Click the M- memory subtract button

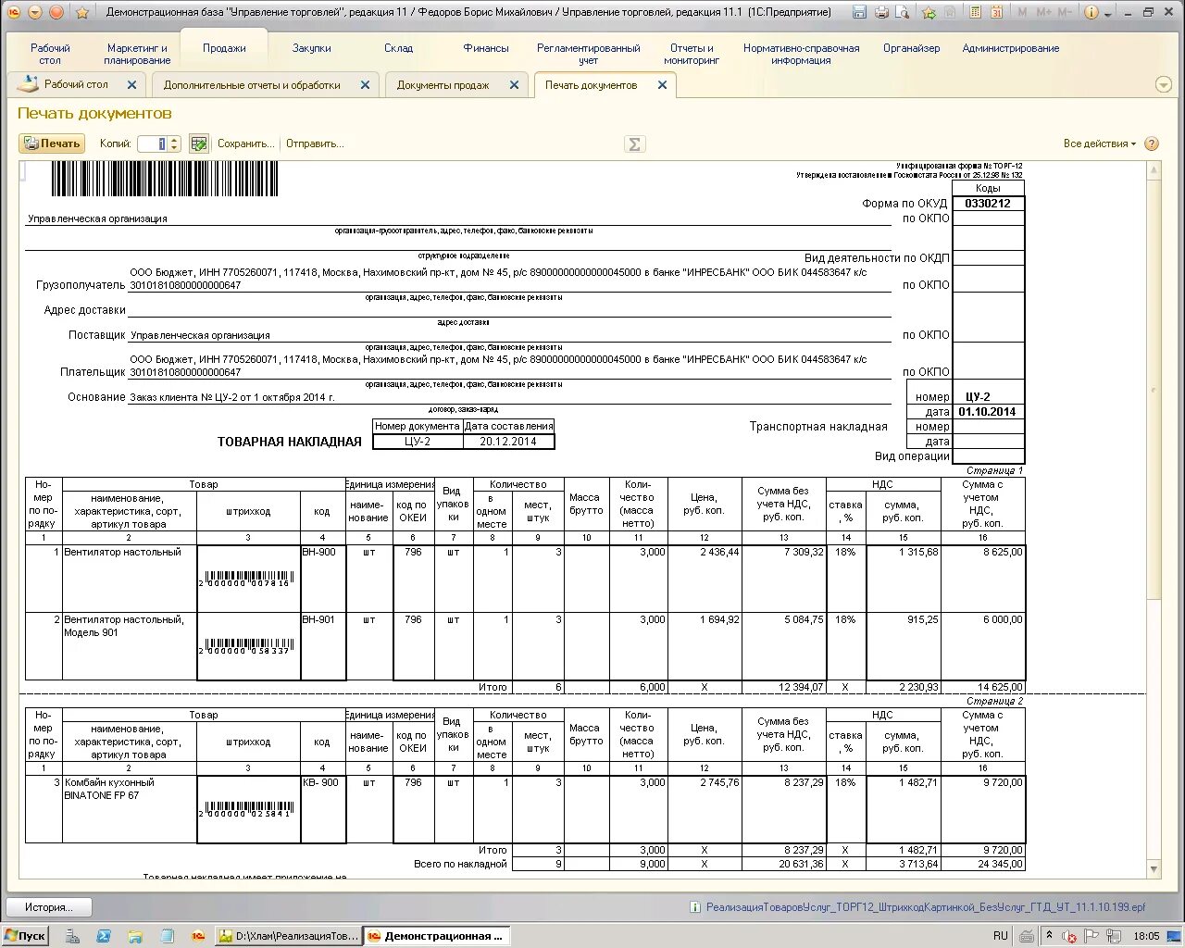coord(1065,12)
